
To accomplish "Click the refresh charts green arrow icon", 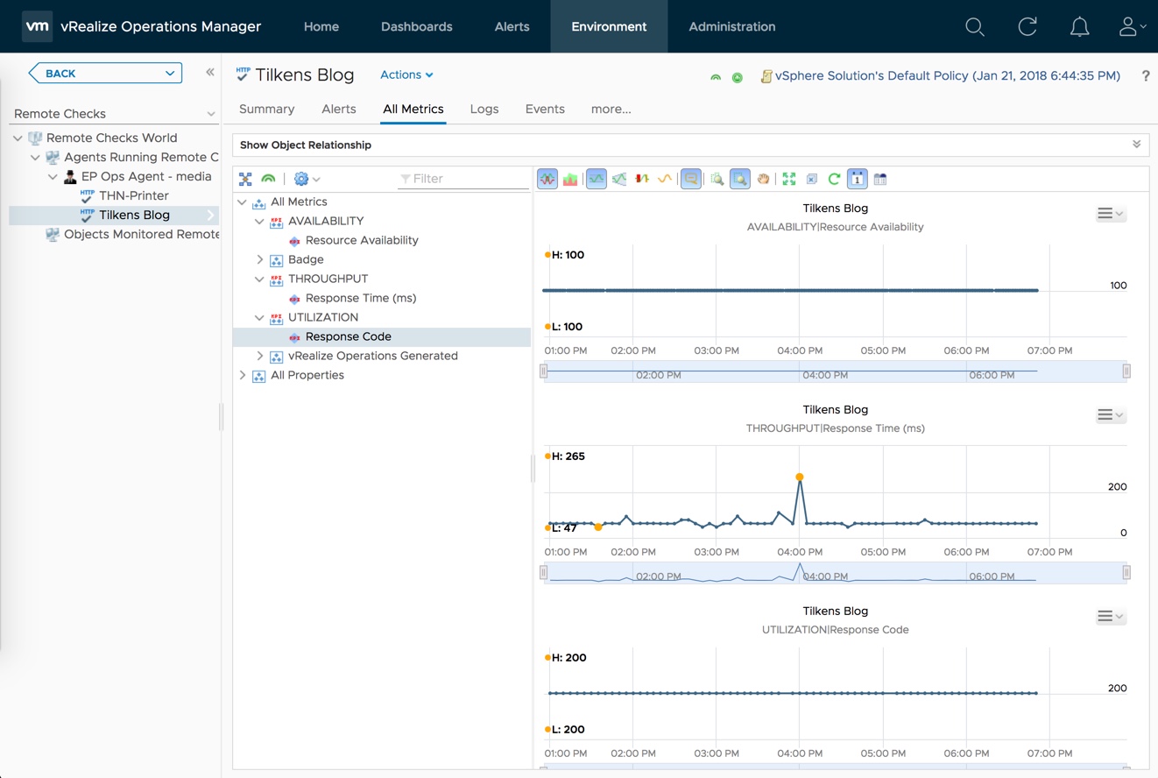I will pos(834,179).
